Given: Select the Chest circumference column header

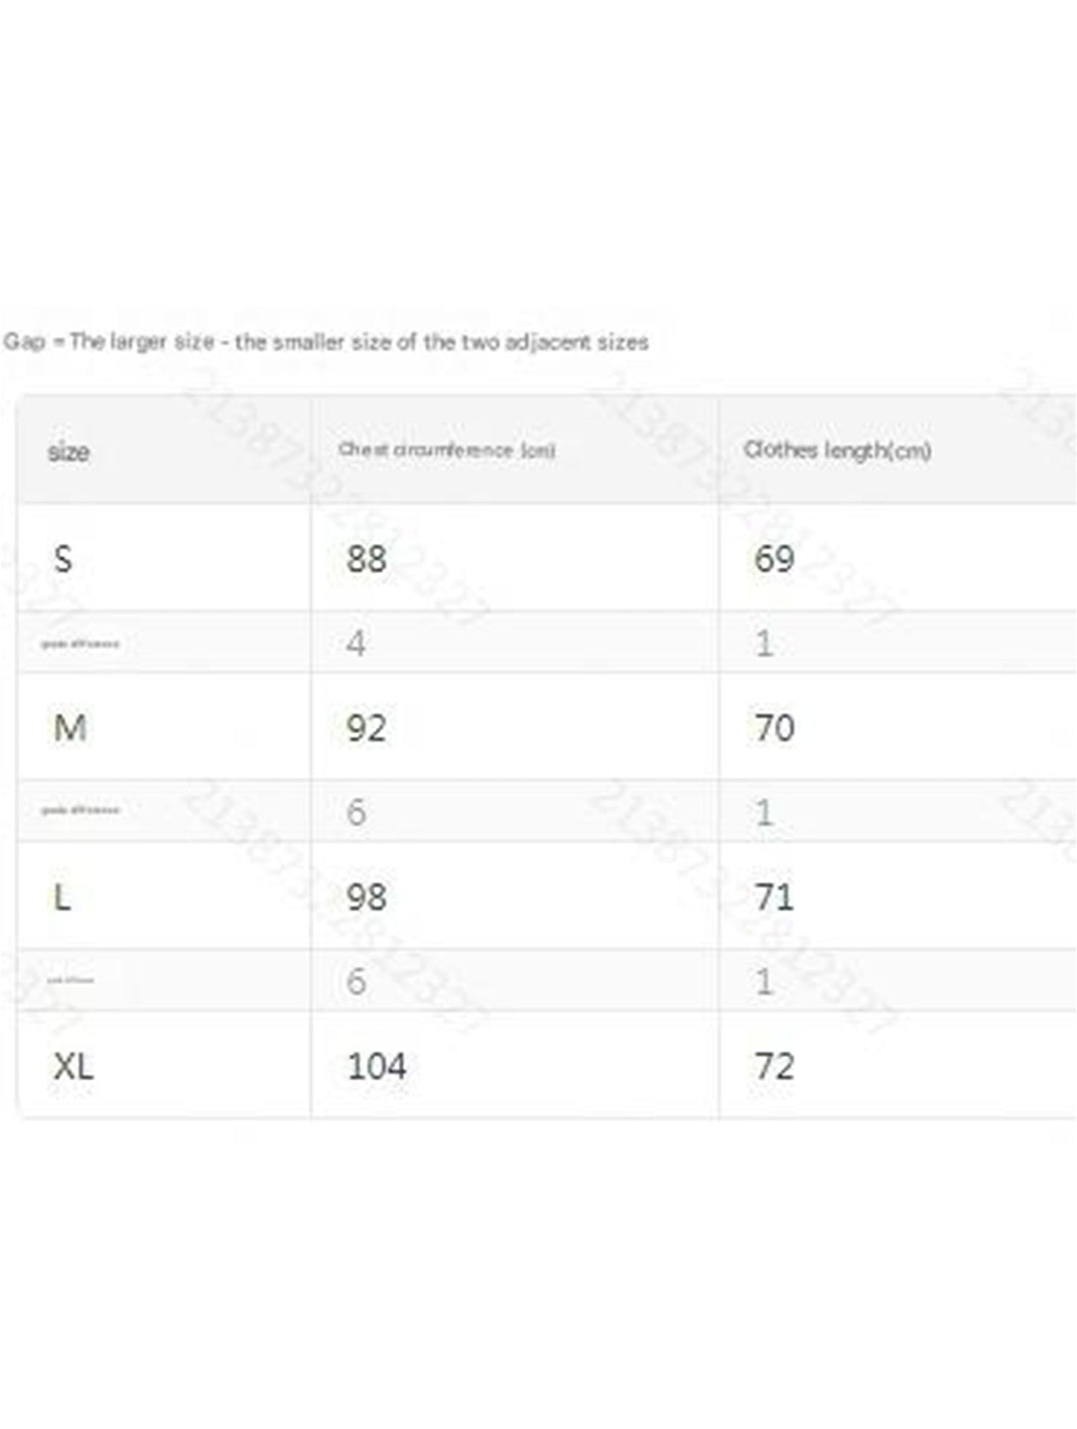Looking at the screenshot, I should 446,450.
